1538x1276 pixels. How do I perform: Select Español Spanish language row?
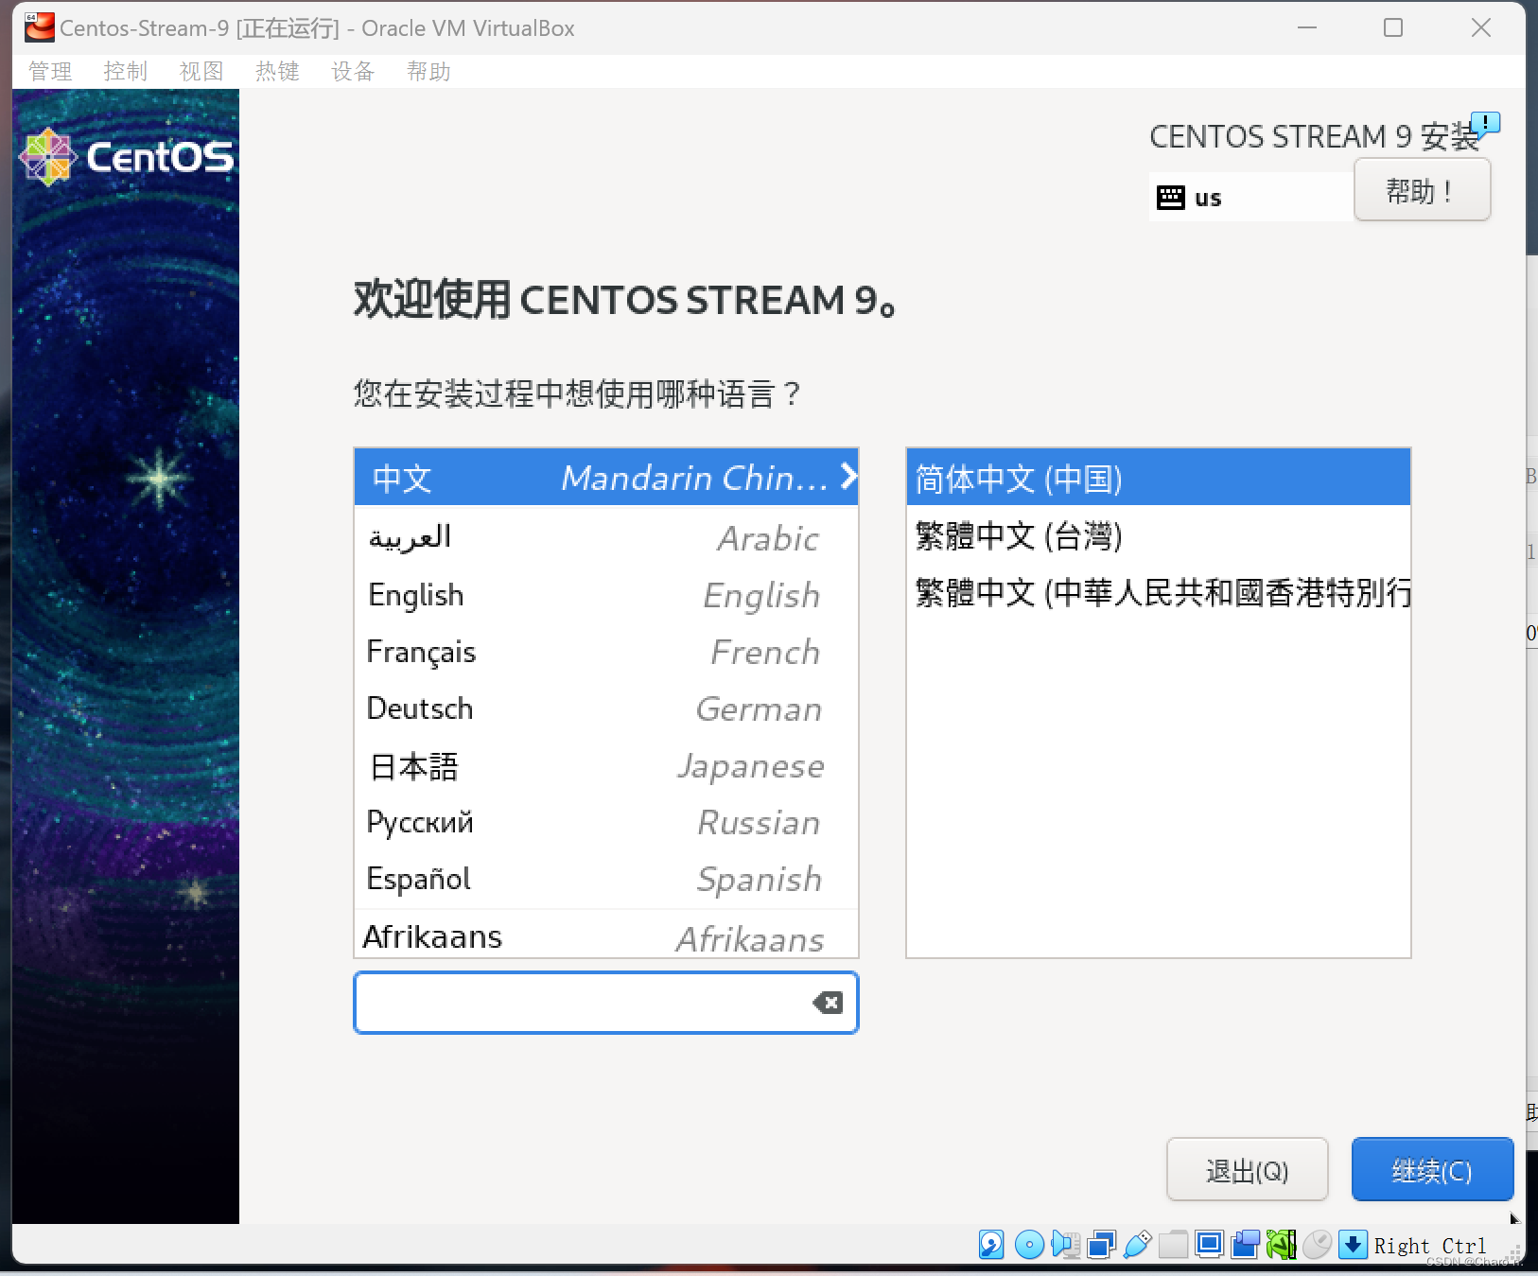(x=606, y=879)
